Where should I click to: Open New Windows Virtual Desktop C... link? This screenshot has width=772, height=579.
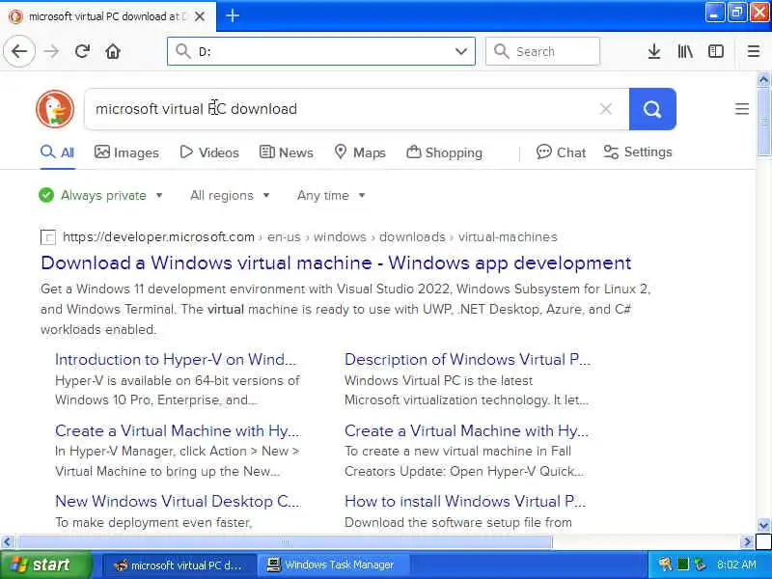[x=178, y=501]
